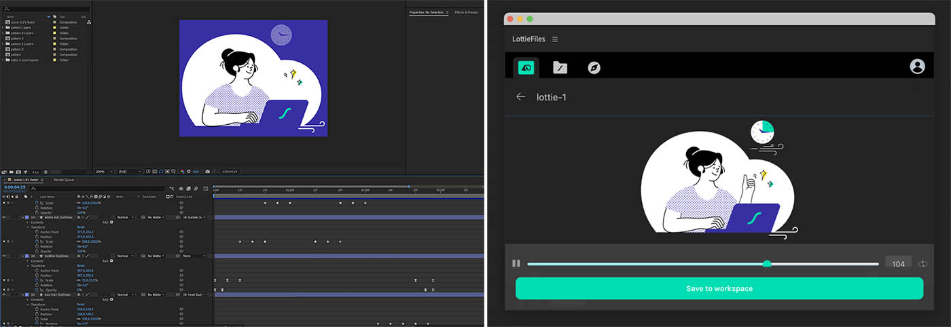Go back with the arrow beside lottie-1
This screenshot has width=951, height=327.
521,97
